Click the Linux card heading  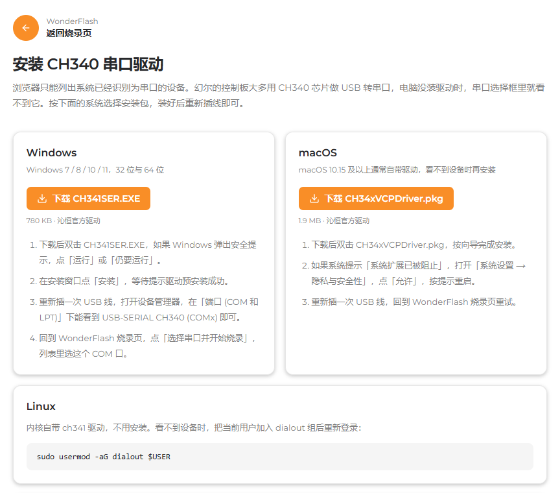pos(41,407)
